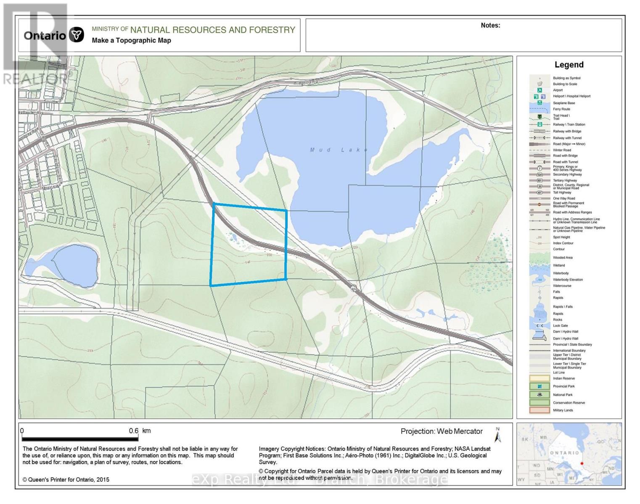
Task: Click the Seaplane Base legend icon
Action: 540,103
